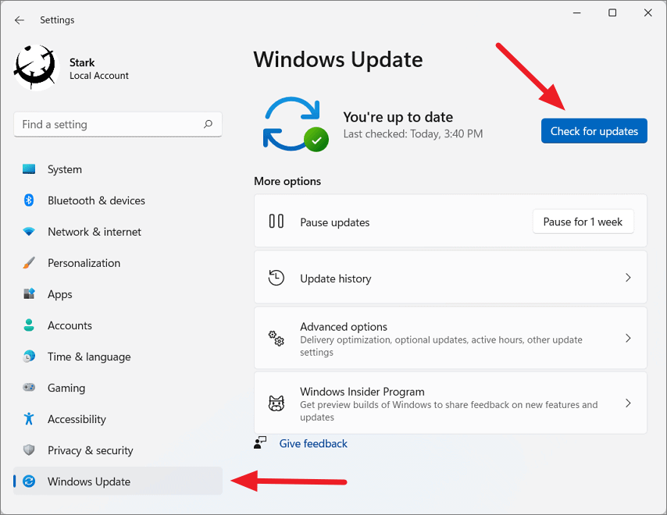Viewport: 667px width, 515px height.
Task: Click the Network wifi icon in sidebar
Action: (29, 232)
